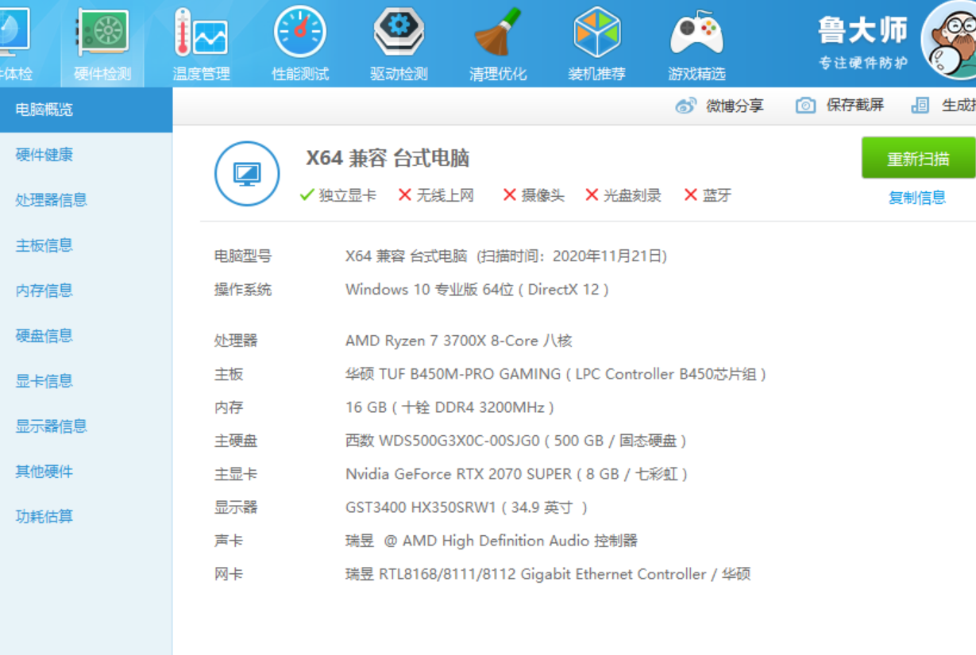Click the 微博分享 text label

point(735,106)
